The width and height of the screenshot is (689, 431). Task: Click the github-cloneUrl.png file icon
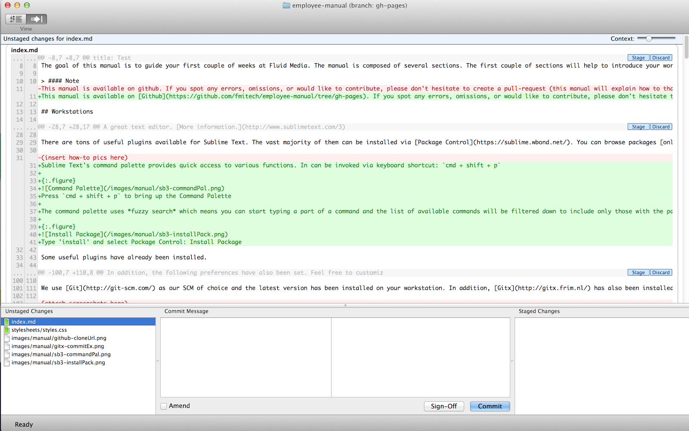click(x=7, y=338)
